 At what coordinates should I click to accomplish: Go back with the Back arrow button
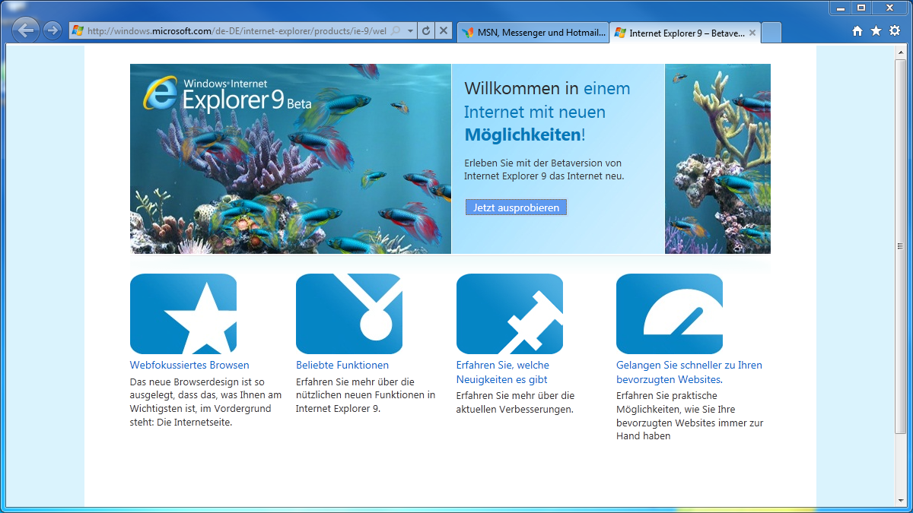pyautogui.click(x=27, y=30)
